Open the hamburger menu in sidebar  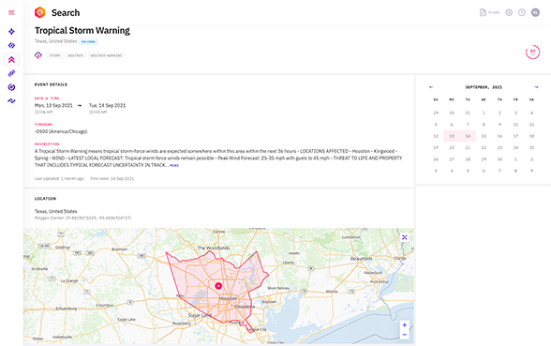(x=11, y=13)
